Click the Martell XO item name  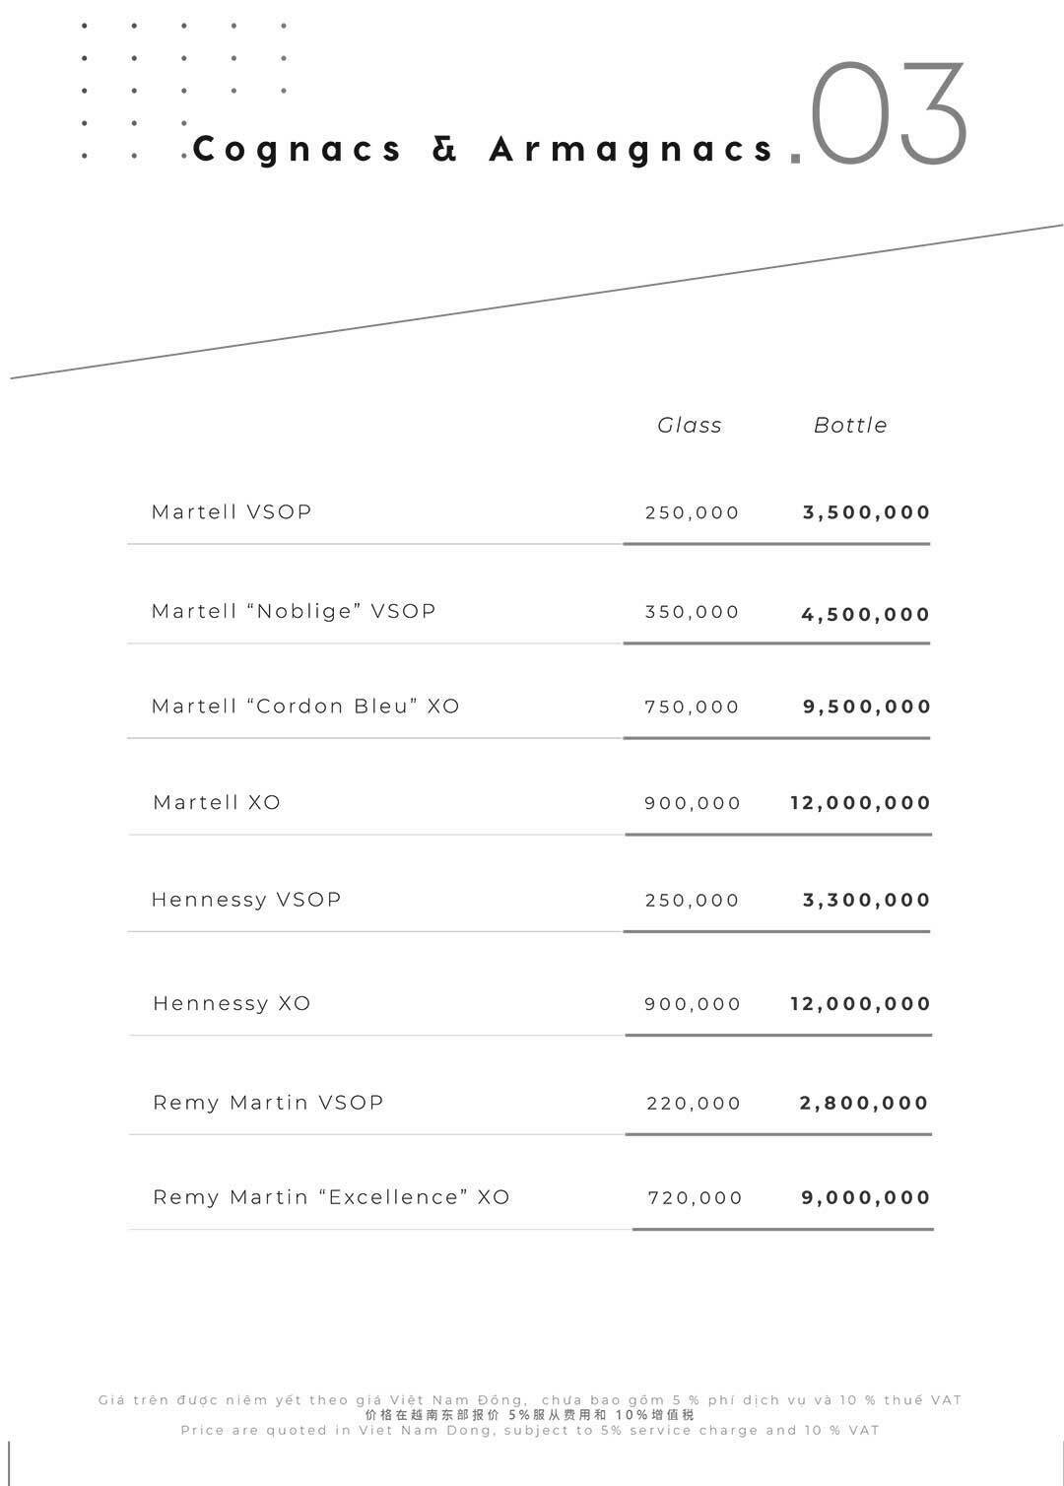pyautogui.click(x=217, y=803)
